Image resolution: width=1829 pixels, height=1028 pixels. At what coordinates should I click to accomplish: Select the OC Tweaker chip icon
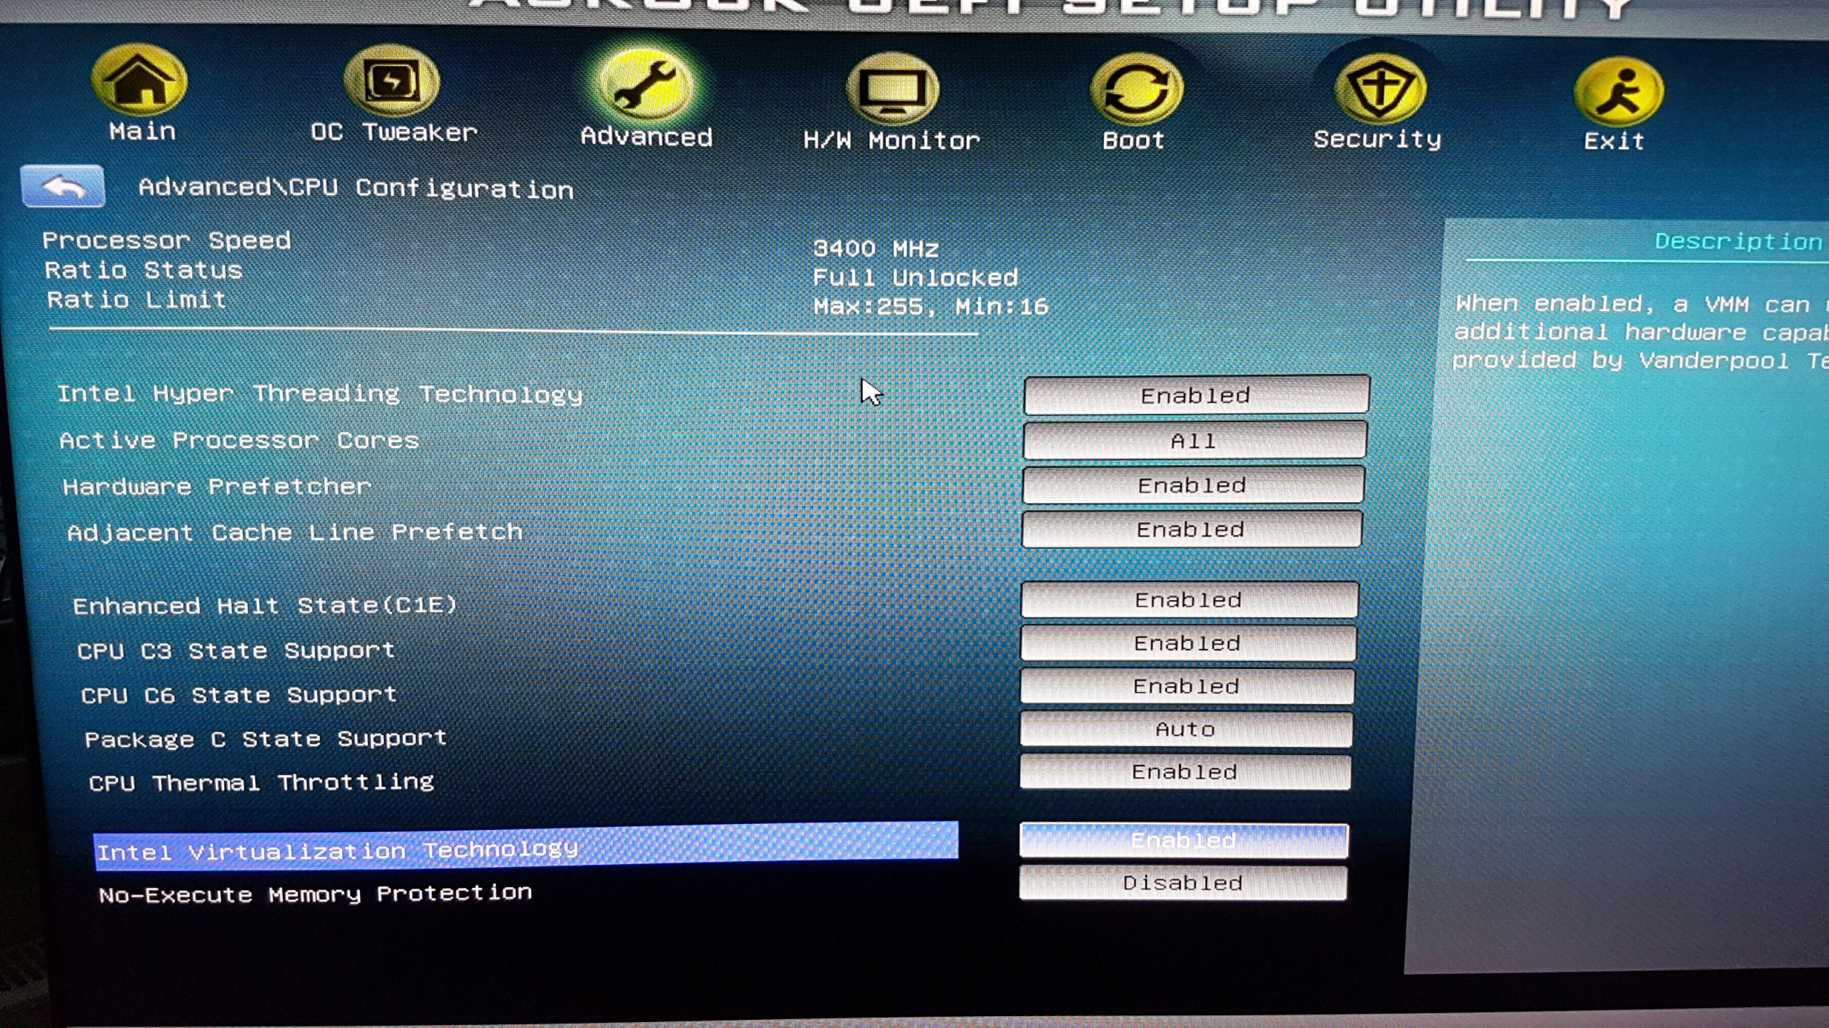[x=392, y=80]
